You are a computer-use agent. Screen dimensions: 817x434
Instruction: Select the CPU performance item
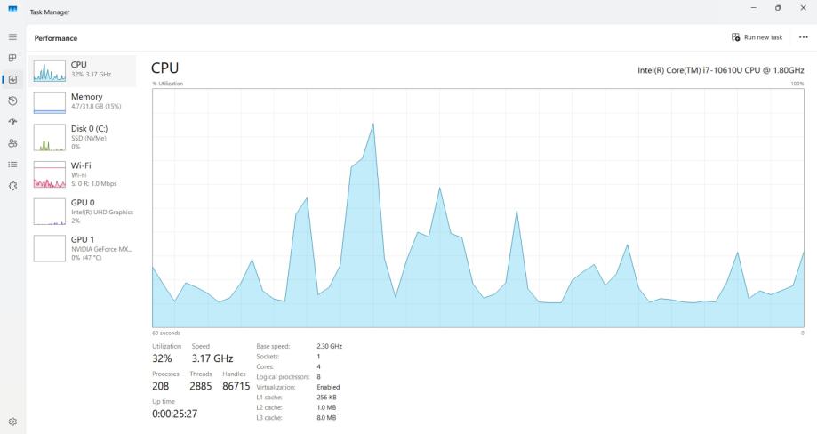point(83,71)
